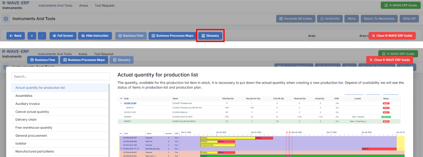
Task: Select Delivery chain glossary entry
Action: point(26,120)
